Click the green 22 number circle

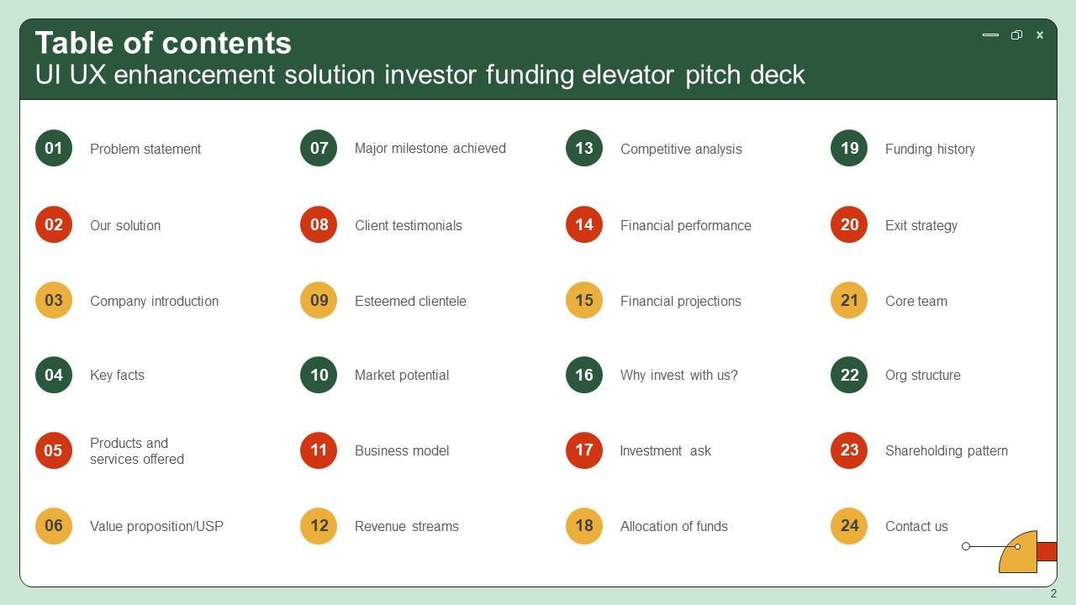[x=849, y=375]
